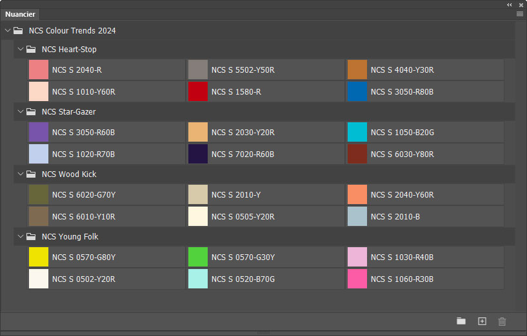Viewport: 527px width, 336px height.
Task: Collapse the NCS Young Folk group
Action: 21,236
